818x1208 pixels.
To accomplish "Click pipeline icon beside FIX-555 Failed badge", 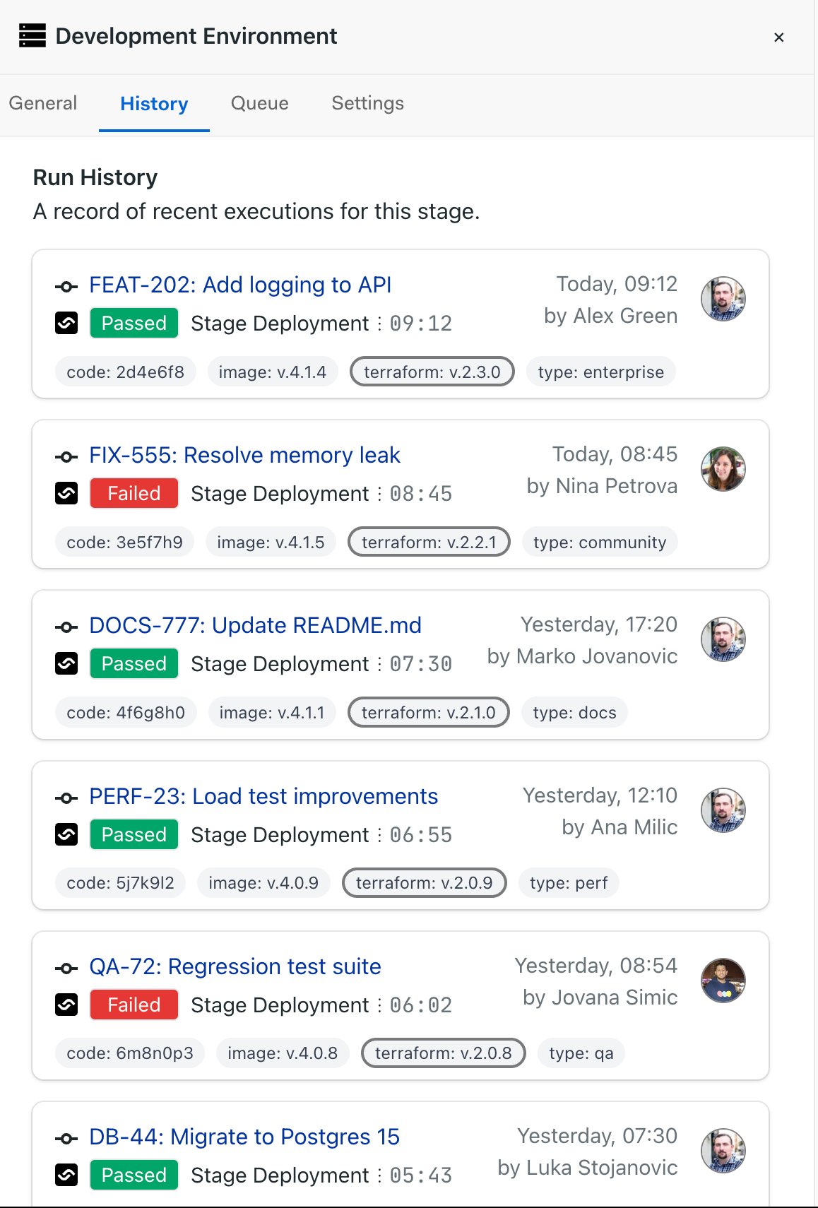I will (66, 493).
